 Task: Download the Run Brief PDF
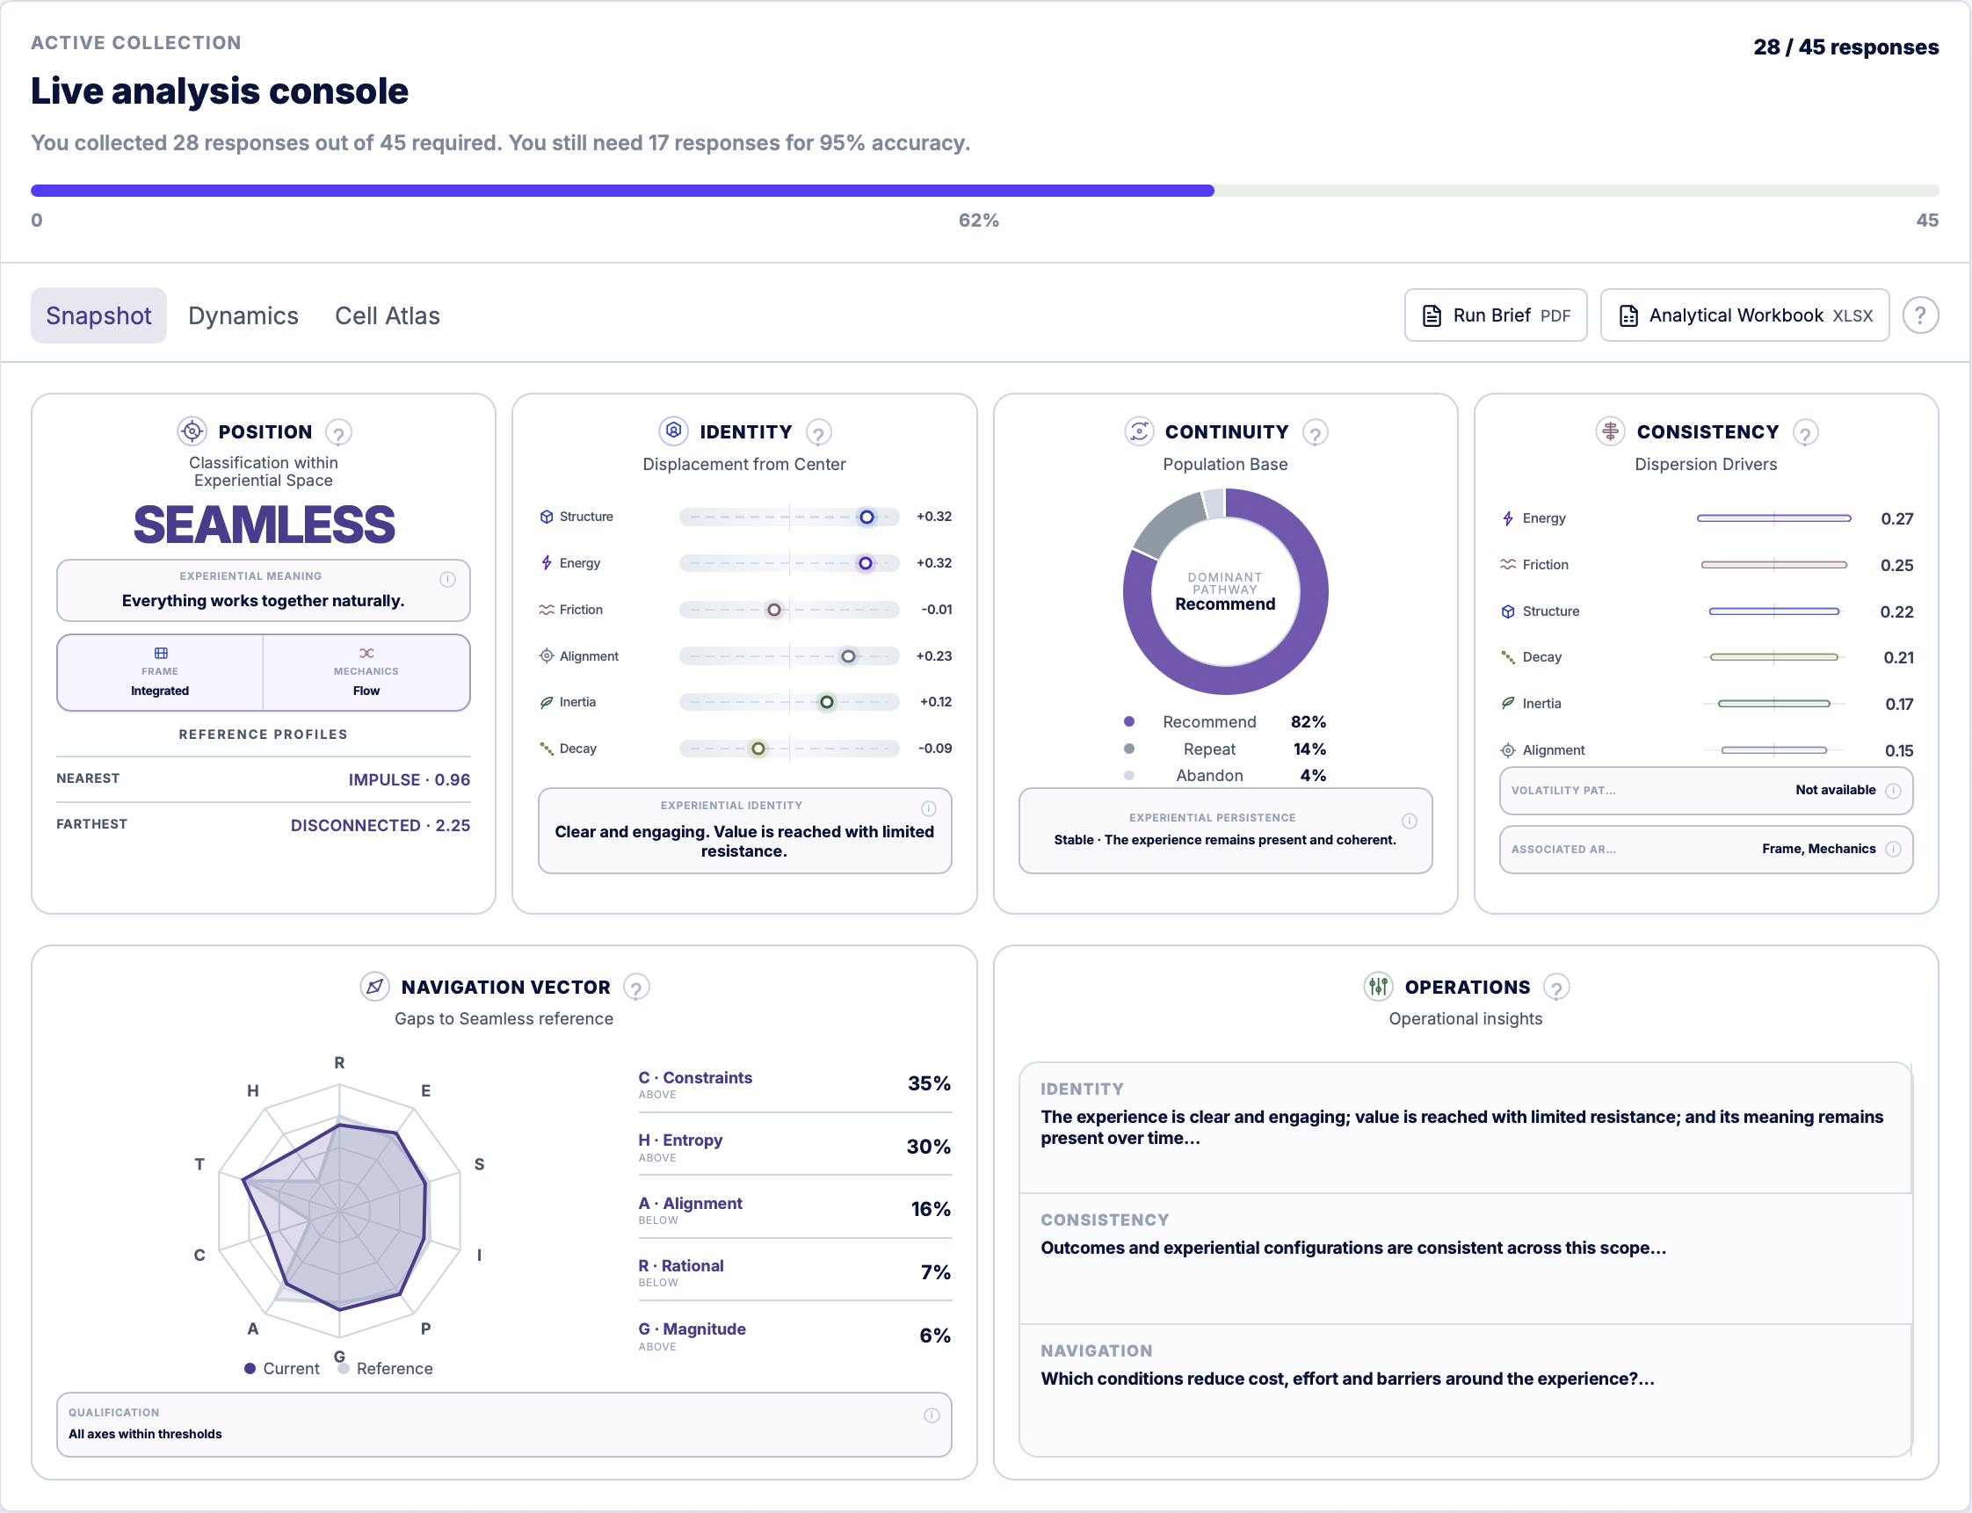[x=1496, y=315]
